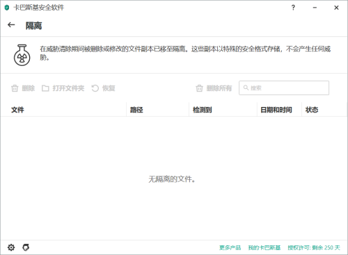
Task: Click the Kaspersky shield icon in title bar
Action: pos(7,8)
